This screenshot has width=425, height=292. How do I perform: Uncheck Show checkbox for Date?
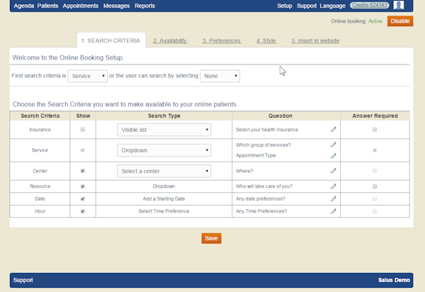[x=83, y=198]
